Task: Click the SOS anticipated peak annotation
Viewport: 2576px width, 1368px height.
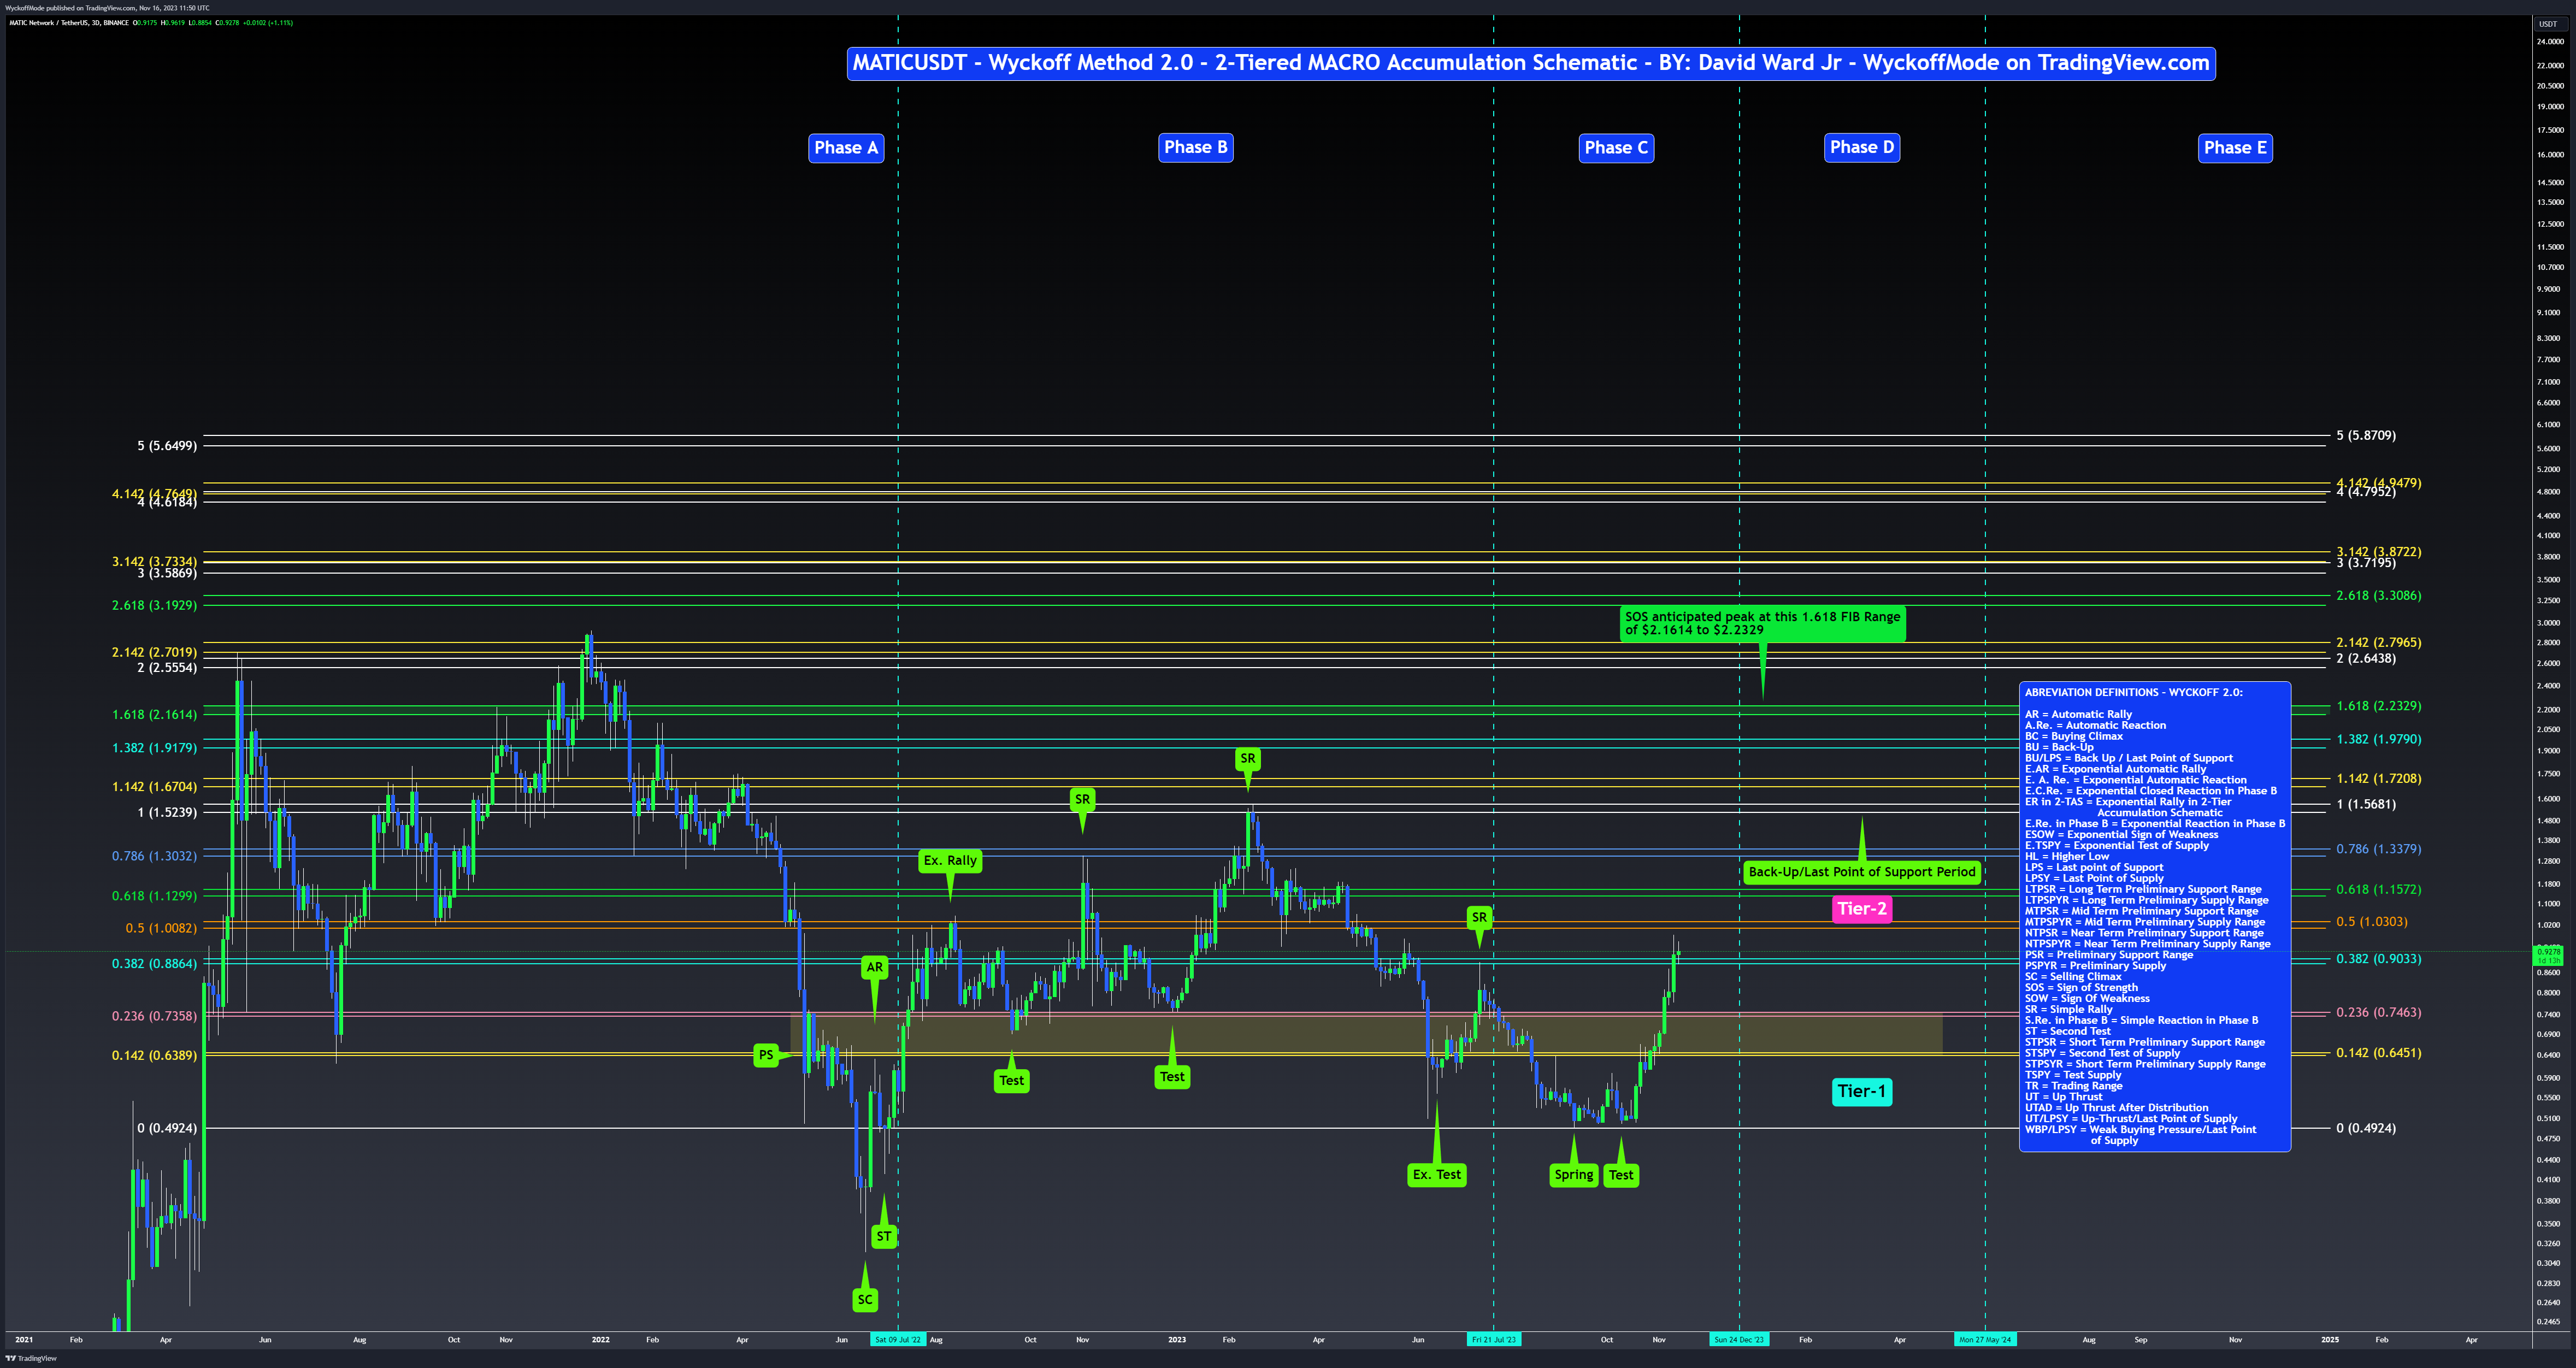Action: 1762,623
